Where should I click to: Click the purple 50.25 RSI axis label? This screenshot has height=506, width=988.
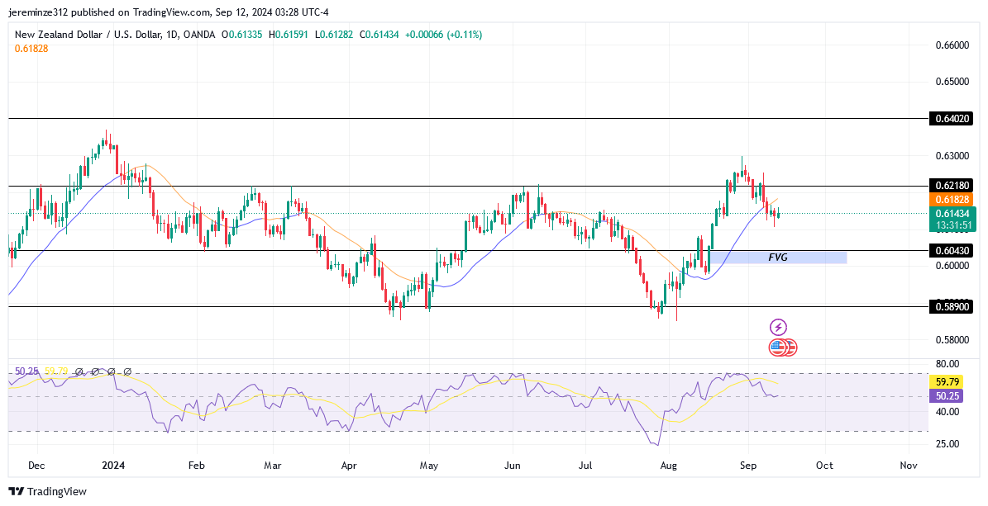(947, 396)
